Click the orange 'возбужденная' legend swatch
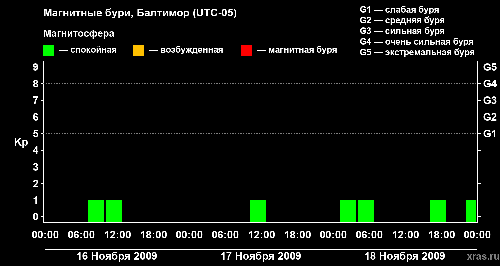The height and width of the screenshot is (266, 500). [139, 50]
